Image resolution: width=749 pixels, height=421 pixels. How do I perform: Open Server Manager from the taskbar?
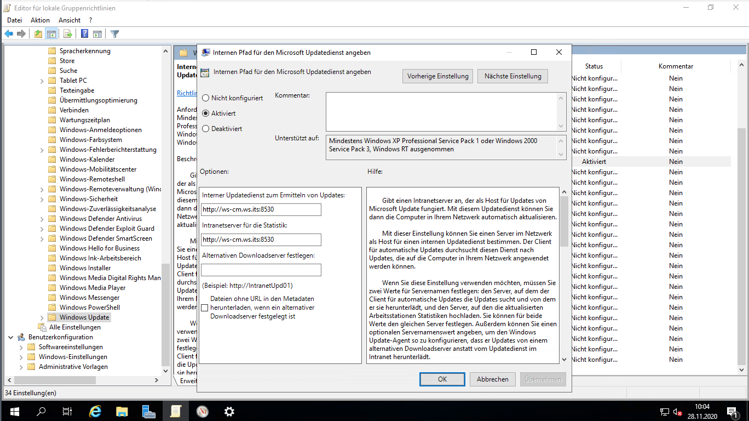(x=149, y=411)
